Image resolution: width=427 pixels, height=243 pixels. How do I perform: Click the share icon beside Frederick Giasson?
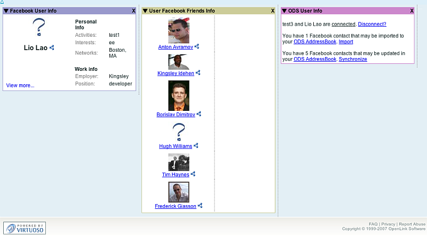click(200, 206)
